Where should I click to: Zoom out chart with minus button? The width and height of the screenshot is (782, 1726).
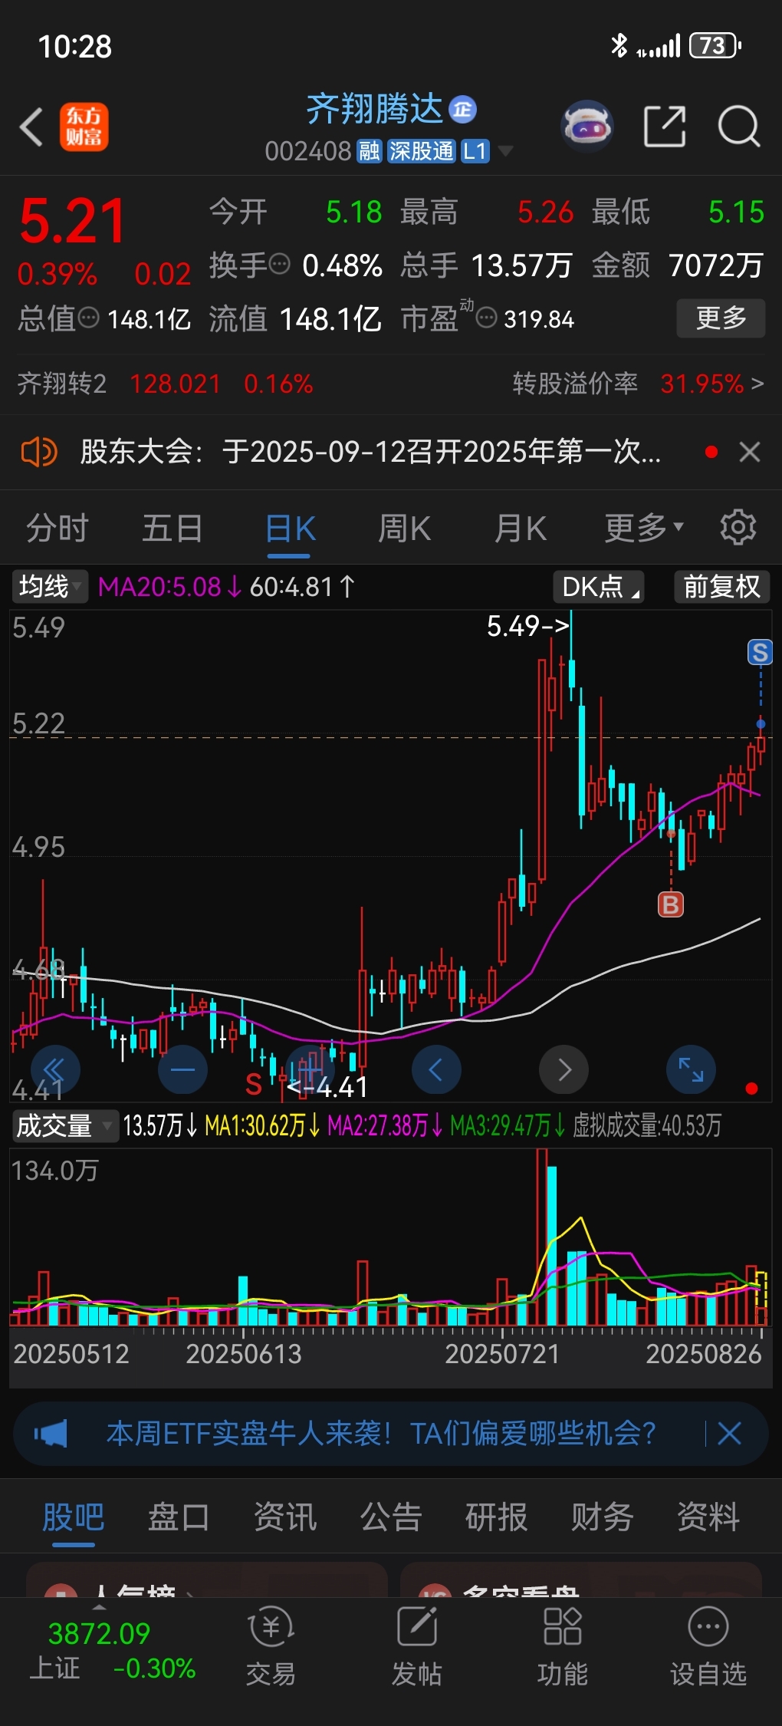tap(182, 1069)
